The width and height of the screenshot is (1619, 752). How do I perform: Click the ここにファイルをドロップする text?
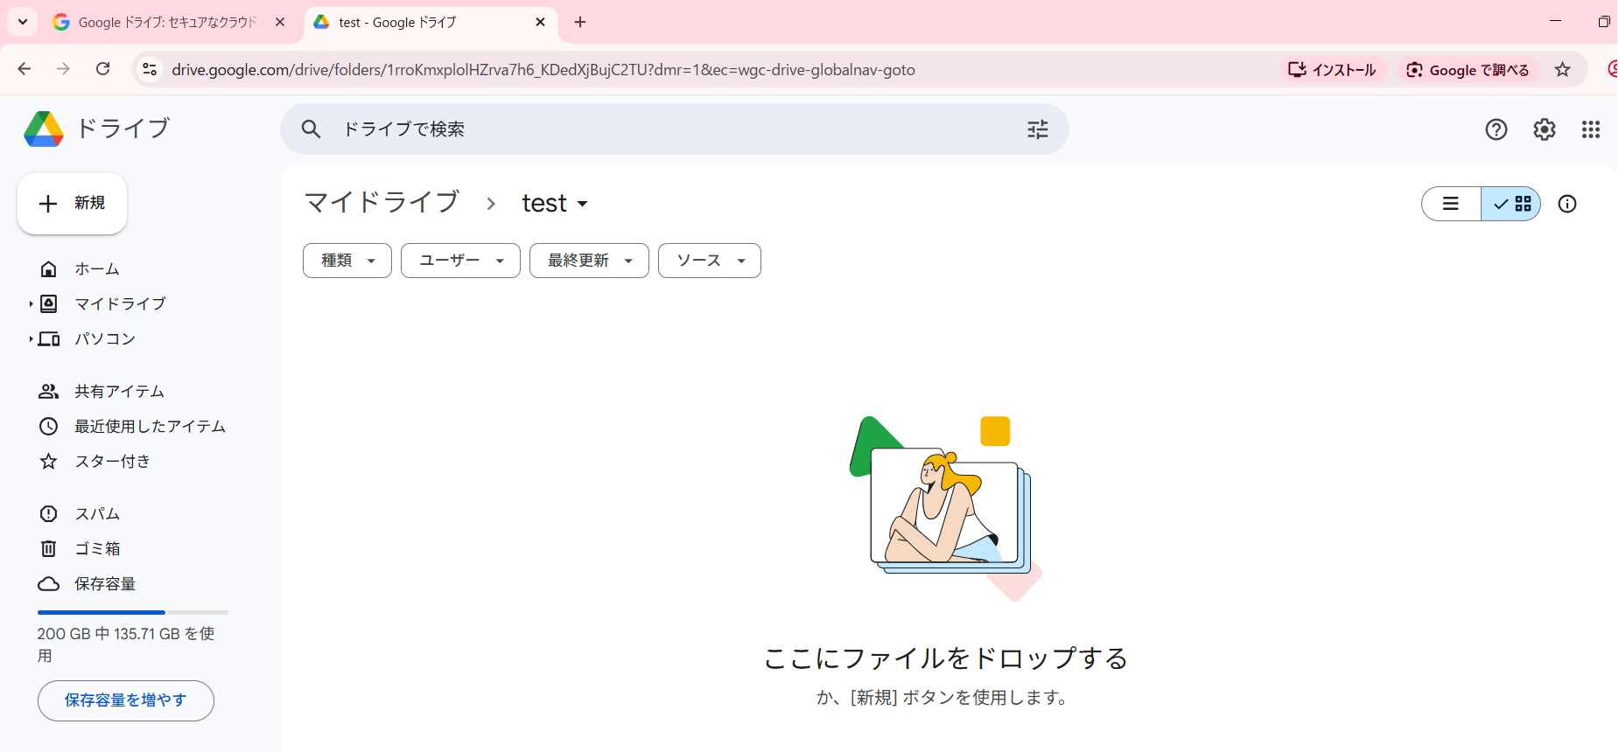click(946, 658)
